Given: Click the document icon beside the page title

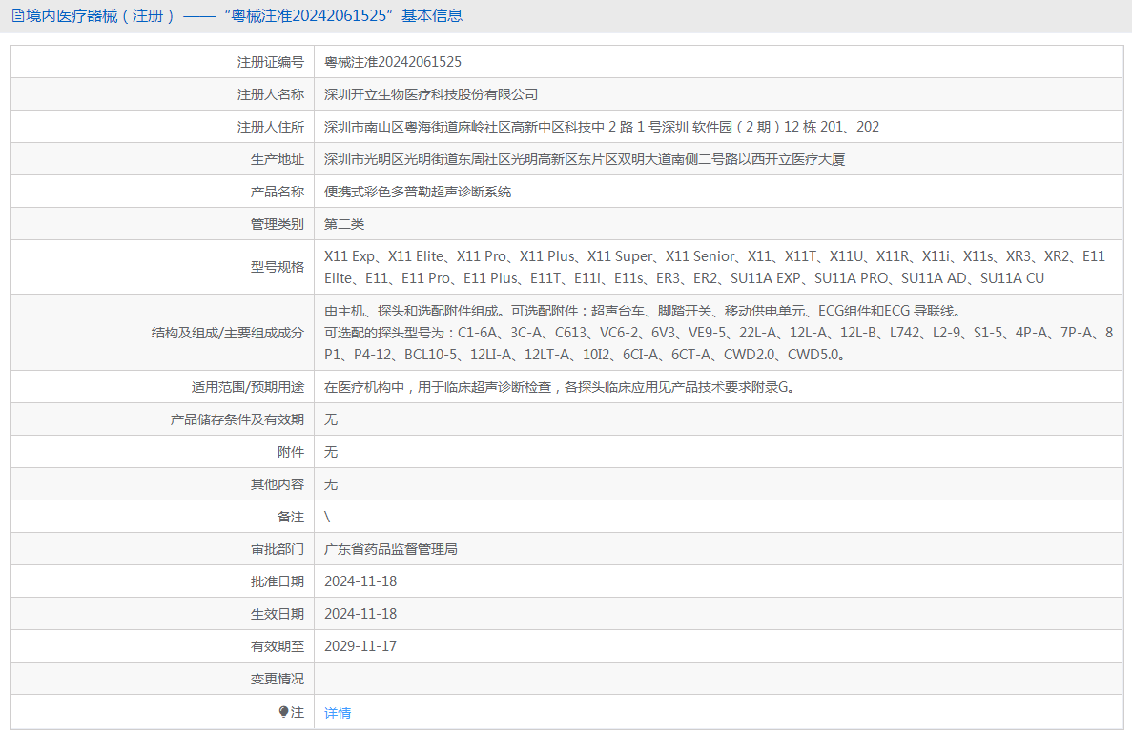Looking at the screenshot, I should pyautogui.click(x=17, y=16).
